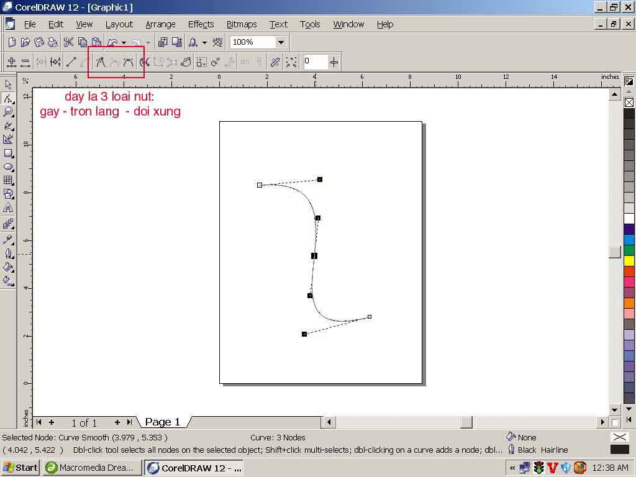The image size is (636, 477).
Task: Click the system tray clock showing 12:38 AM
Action: pos(611,468)
